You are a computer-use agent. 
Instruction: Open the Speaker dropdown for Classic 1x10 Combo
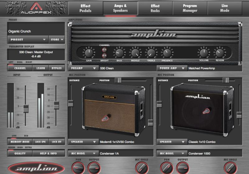click(x=172, y=142)
